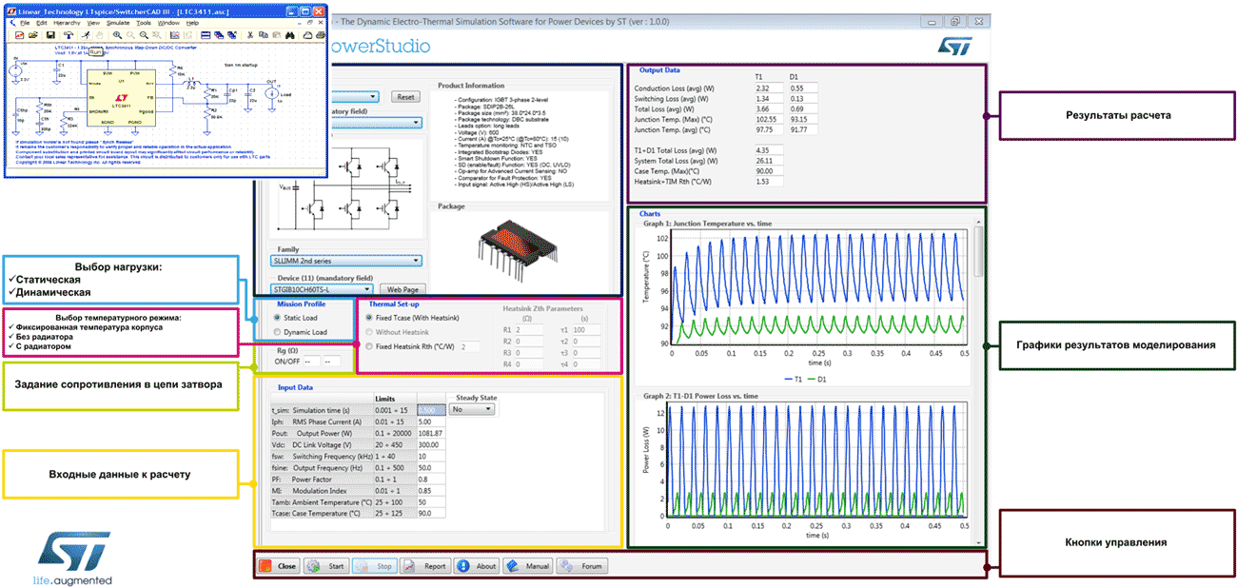The image size is (1237, 588).
Task: Click the Power Factor value 0.8
Action: 430,480
